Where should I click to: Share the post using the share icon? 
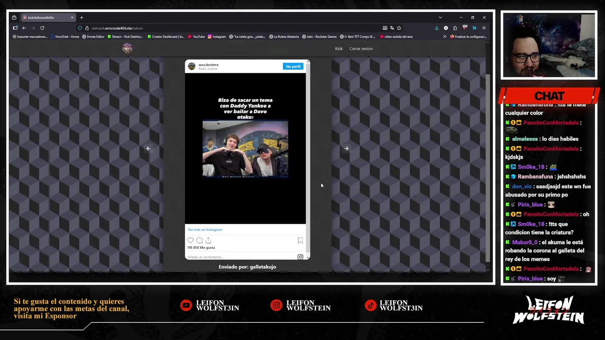coord(208,240)
